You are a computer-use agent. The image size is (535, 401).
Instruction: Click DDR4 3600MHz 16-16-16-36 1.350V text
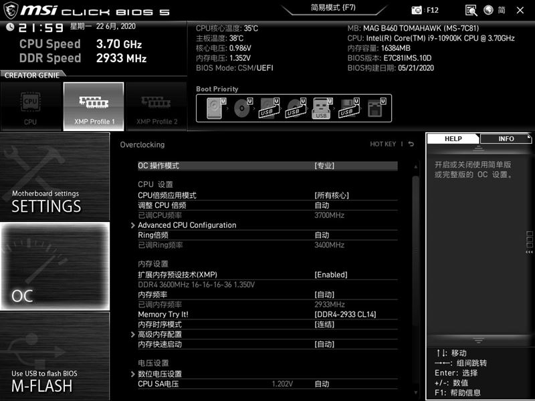[x=196, y=285]
